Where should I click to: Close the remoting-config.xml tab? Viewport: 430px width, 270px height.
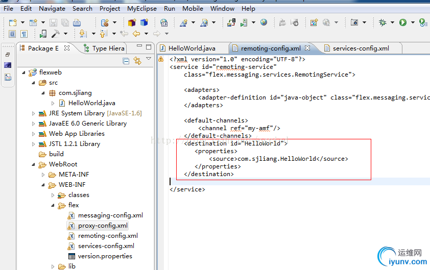tap(308, 48)
